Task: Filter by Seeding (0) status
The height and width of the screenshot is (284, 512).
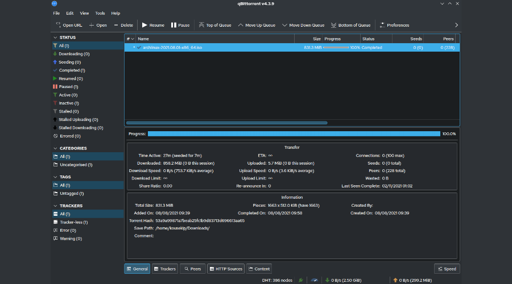Action: [88, 62]
